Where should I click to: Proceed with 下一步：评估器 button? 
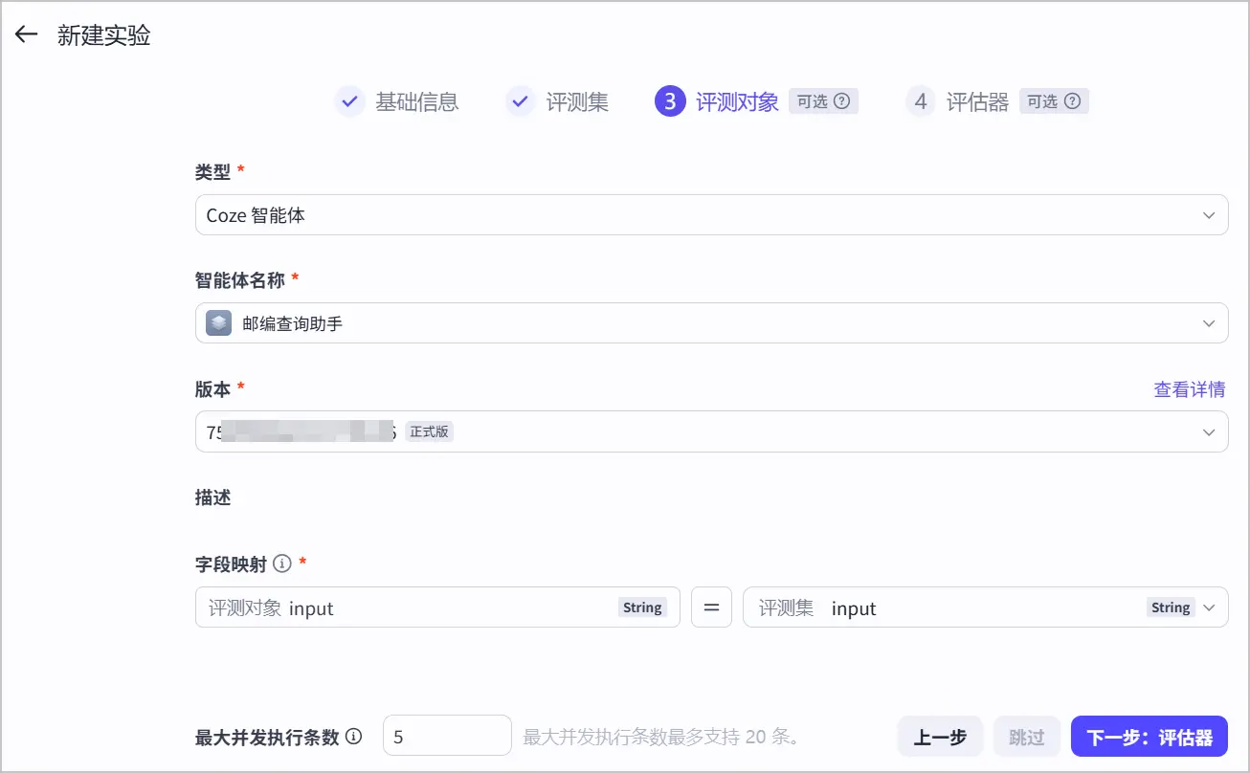(x=1150, y=737)
